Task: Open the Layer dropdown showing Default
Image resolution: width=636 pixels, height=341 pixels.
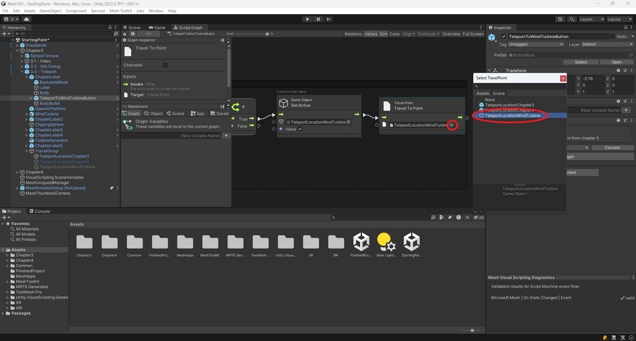Action: (x=607, y=44)
